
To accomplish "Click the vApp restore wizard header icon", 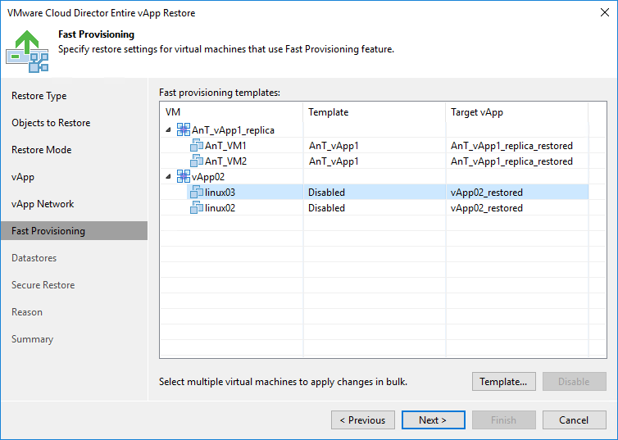I will 27,51.
